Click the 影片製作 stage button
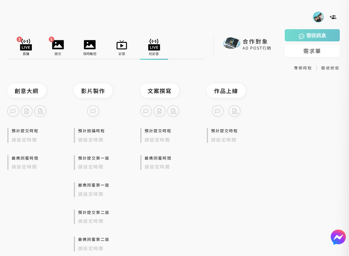Screen dimensions: 349x256 coord(93,91)
